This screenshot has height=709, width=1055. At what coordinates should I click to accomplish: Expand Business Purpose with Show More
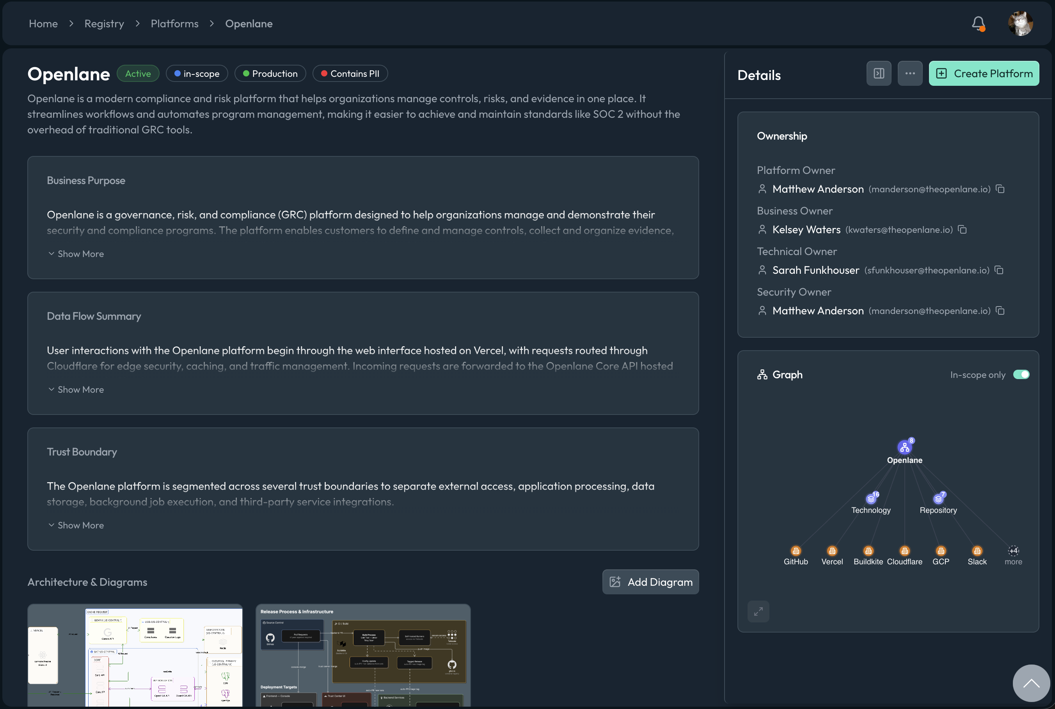tap(76, 254)
